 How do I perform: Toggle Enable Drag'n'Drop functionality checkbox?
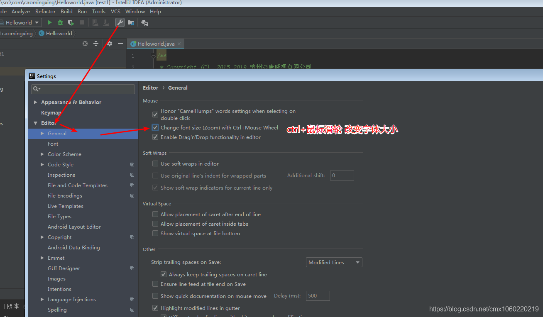coord(155,137)
